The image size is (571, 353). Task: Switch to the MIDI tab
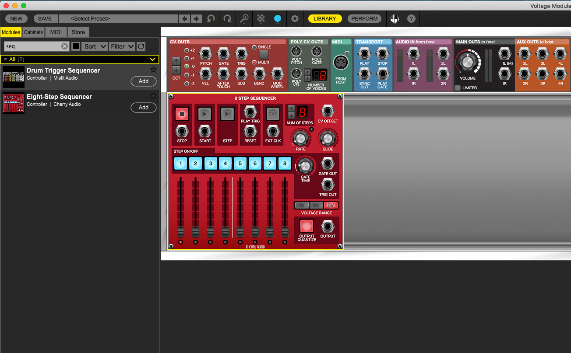click(56, 32)
